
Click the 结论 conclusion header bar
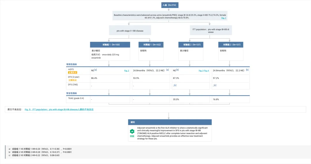(170, 122)
